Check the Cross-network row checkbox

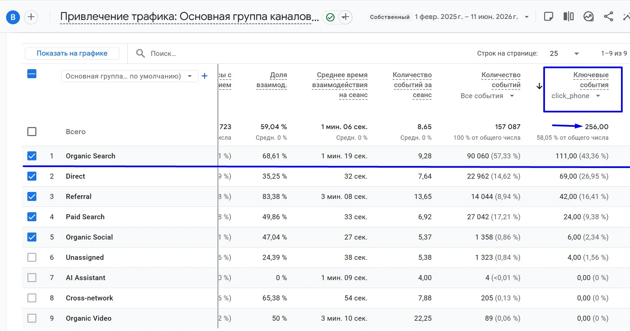coord(32,298)
